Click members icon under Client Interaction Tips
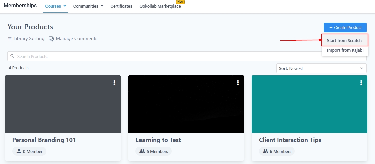Viewport: 375px width, 164px height. pyautogui.click(x=265, y=151)
